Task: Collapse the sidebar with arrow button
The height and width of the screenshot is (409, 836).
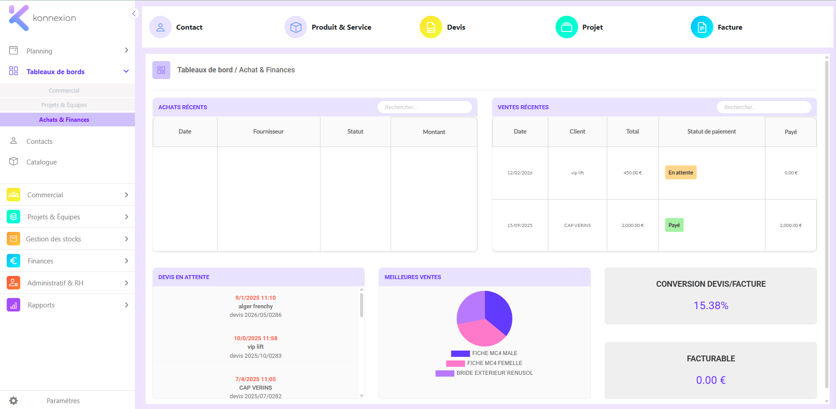Action: point(134,13)
